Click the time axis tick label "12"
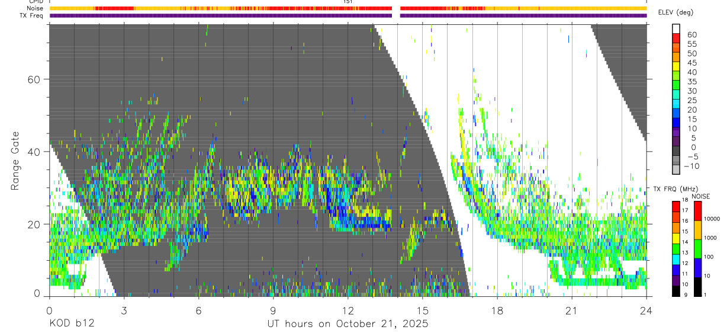Image resolution: width=727 pixels, height=336 pixels. [x=348, y=310]
